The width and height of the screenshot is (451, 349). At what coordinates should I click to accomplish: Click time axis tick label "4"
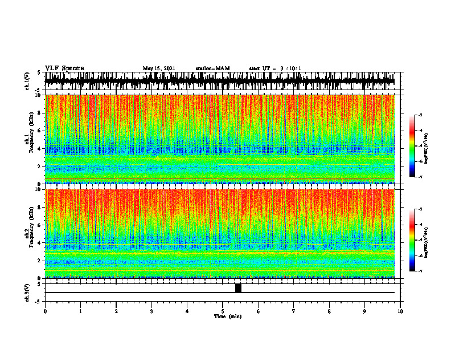(187, 311)
